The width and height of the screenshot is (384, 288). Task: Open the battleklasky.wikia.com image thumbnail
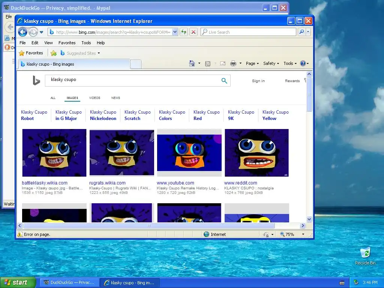[x=54, y=153]
